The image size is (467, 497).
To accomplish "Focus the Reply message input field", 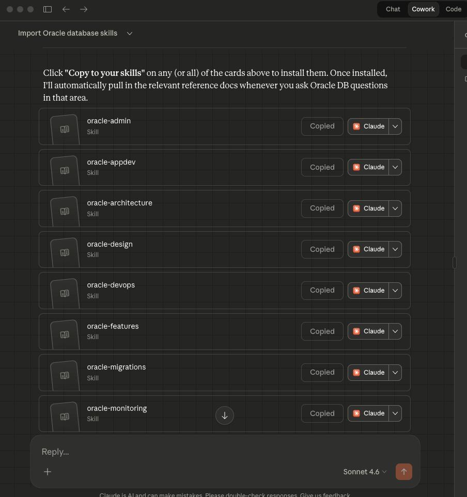I will tap(207, 452).
